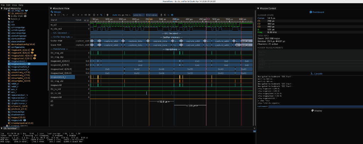Screen dimensions: 363x144
Task: Click the Find value input field
Action: tap(152, 15)
